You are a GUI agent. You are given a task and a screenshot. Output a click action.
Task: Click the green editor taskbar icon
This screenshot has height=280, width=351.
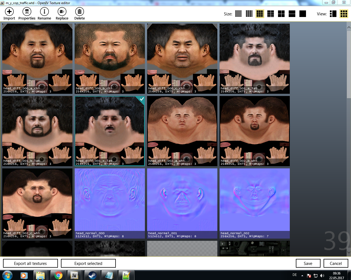tap(126, 275)
